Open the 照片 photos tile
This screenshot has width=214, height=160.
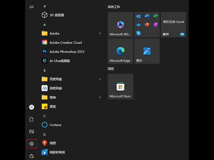(147, 51)
